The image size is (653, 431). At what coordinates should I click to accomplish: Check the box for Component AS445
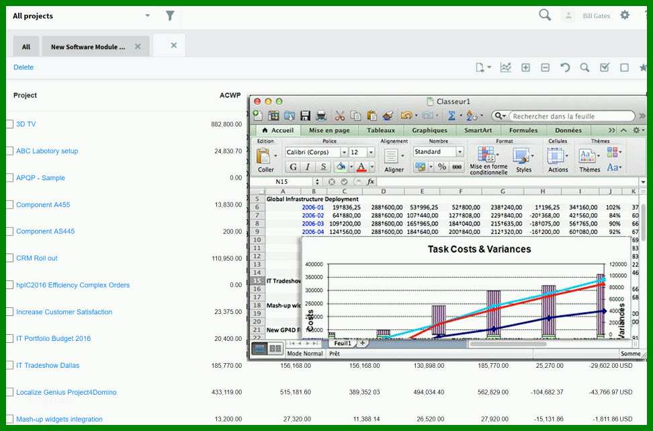[9, 231]
